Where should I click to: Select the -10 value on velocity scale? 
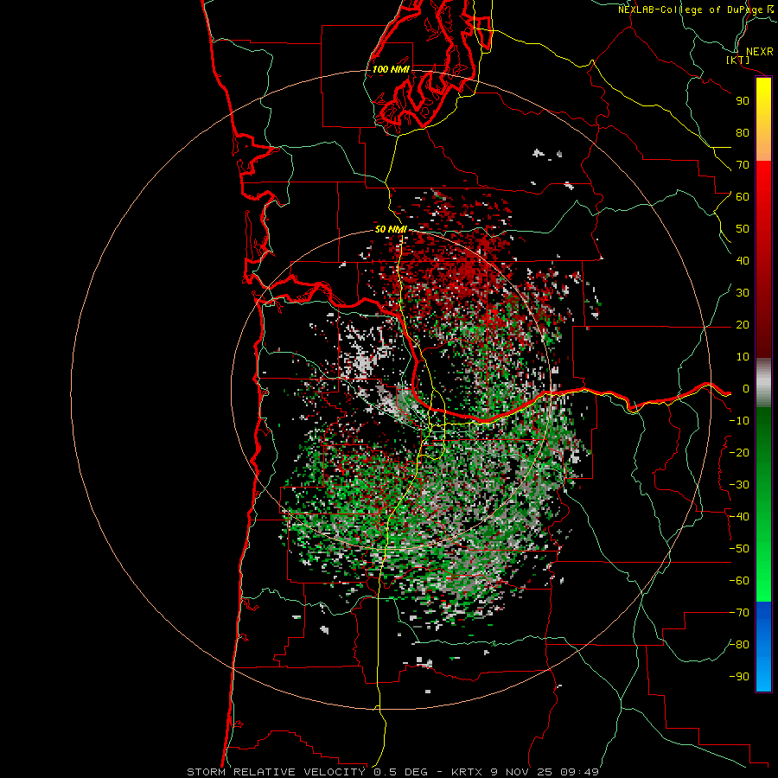[739, 421]
